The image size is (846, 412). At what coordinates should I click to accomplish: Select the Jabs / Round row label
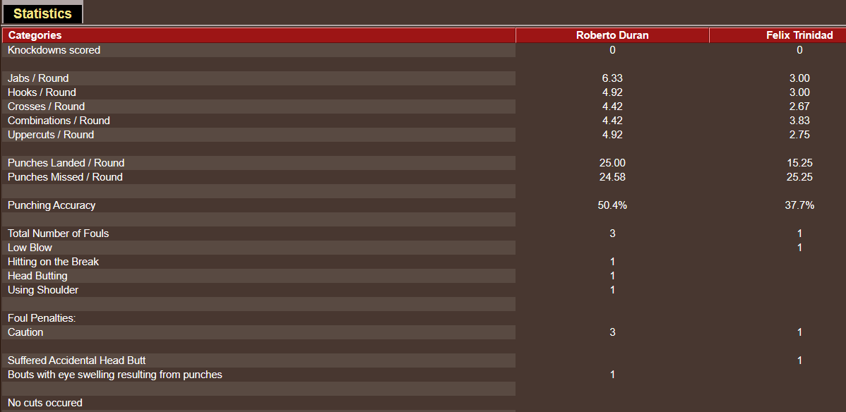(38, 78)
